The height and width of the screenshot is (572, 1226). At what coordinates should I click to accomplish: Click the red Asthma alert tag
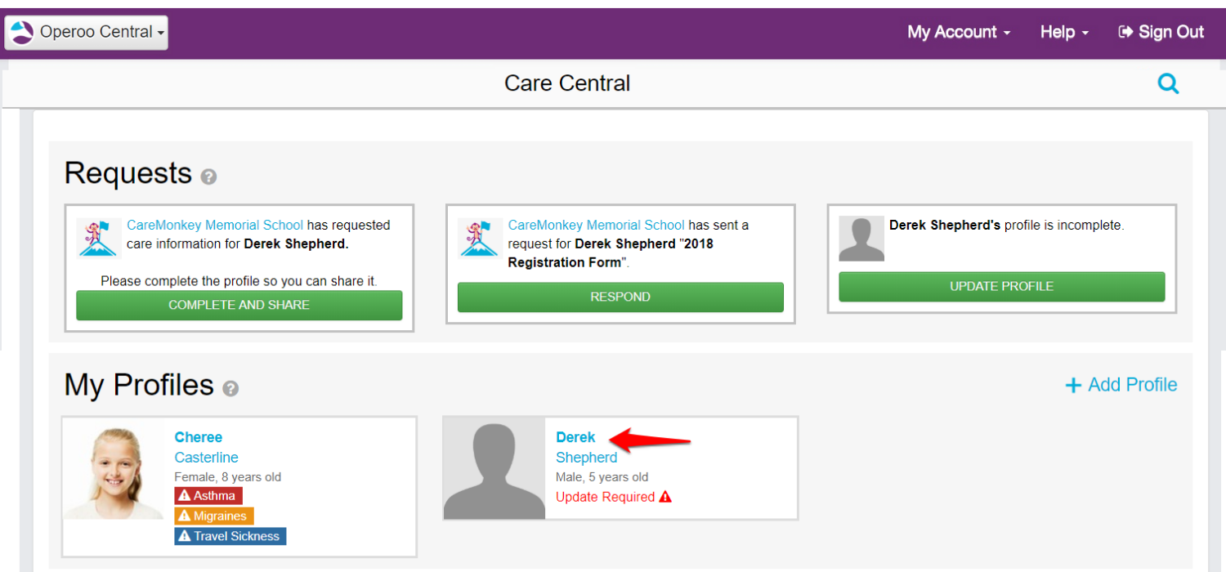[x=208, y=495]
